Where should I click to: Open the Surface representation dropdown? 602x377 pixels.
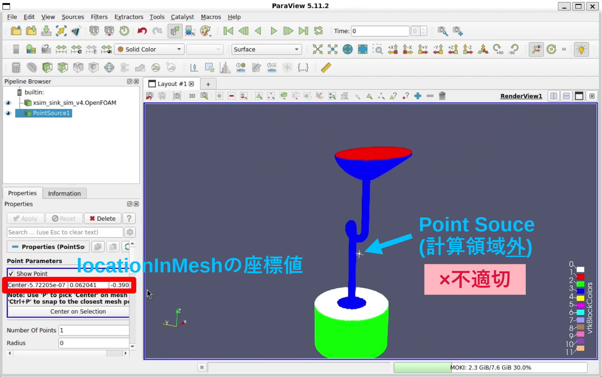pos(266,49)
